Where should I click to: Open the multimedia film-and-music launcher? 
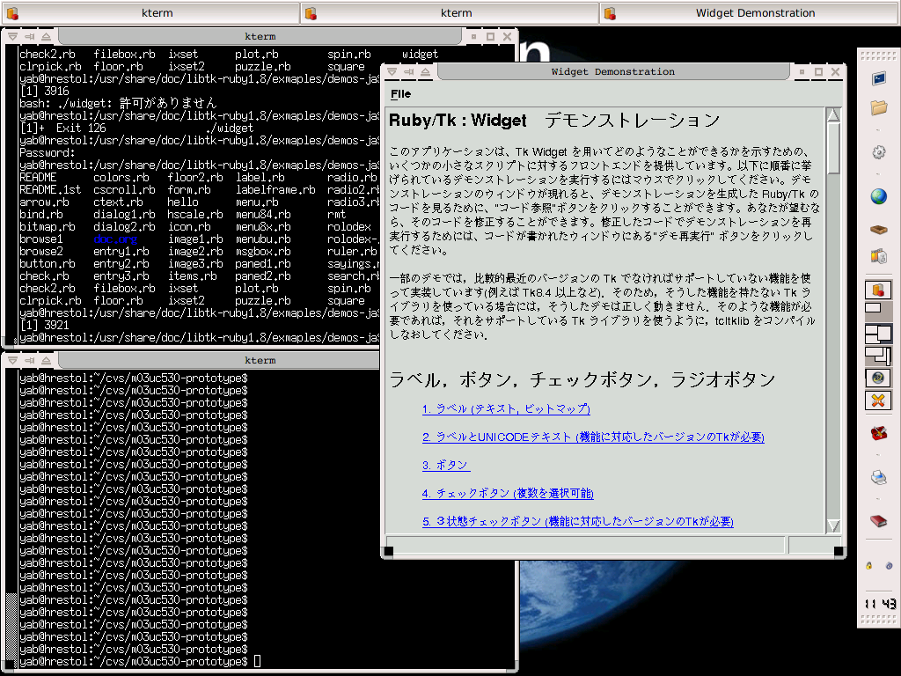pyautogui.click(x=879, y=256)
